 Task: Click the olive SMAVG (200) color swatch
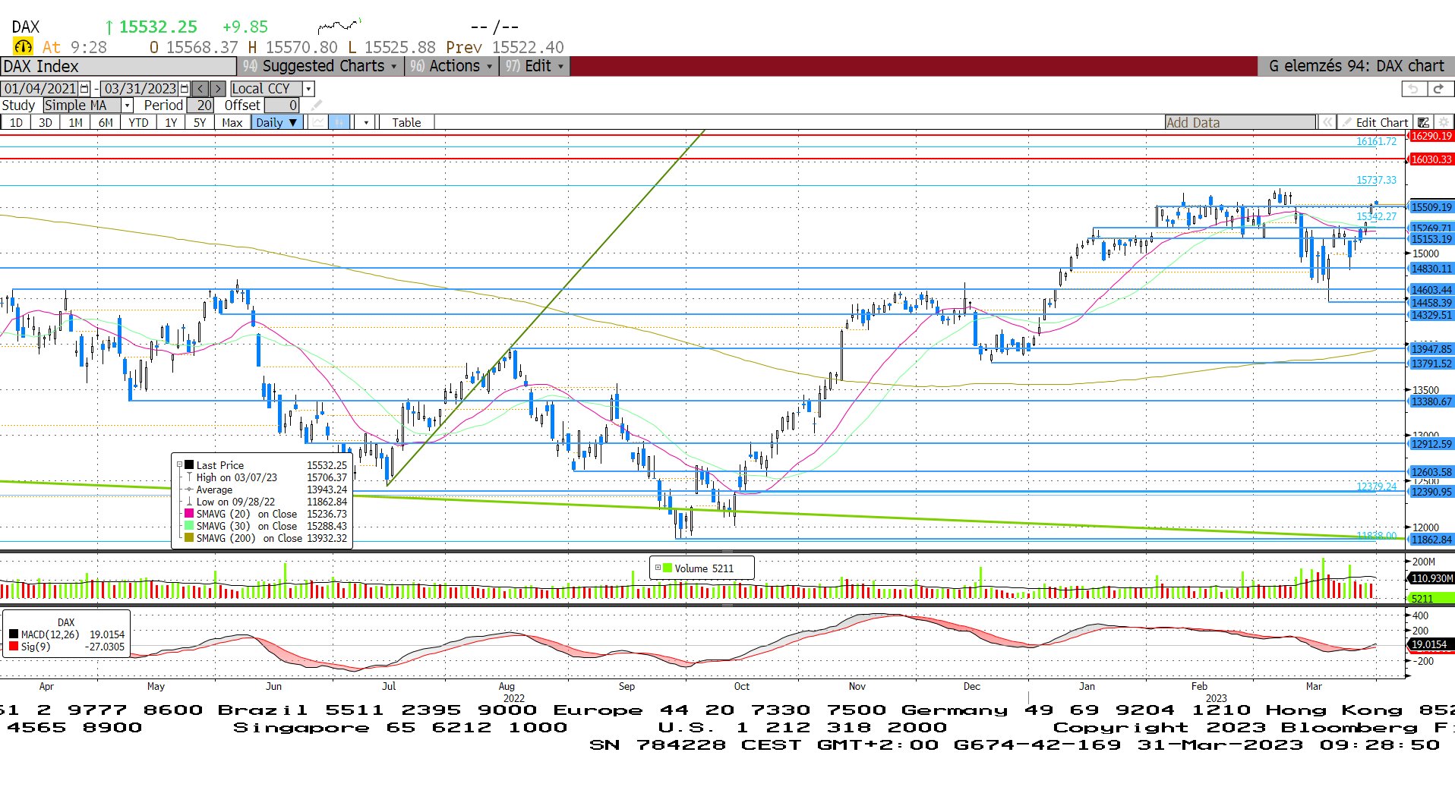189,538
